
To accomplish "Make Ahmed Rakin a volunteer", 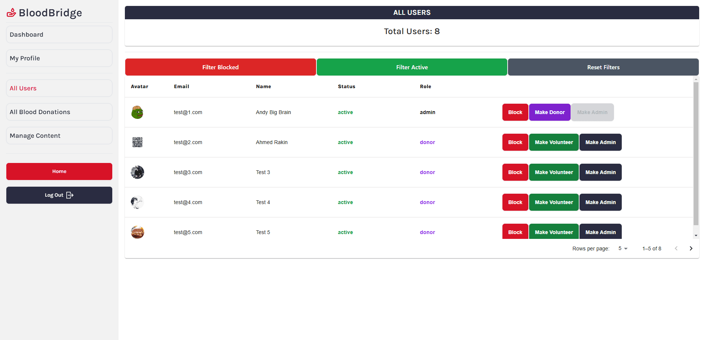I will click(554, 142).
